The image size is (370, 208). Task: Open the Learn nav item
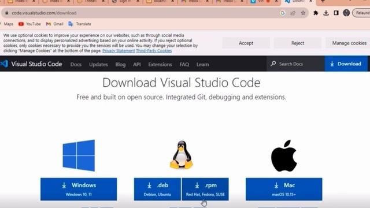coord(202,64)
